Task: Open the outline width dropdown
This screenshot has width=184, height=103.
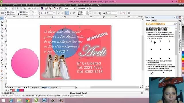Action: (x=116, y=13)
